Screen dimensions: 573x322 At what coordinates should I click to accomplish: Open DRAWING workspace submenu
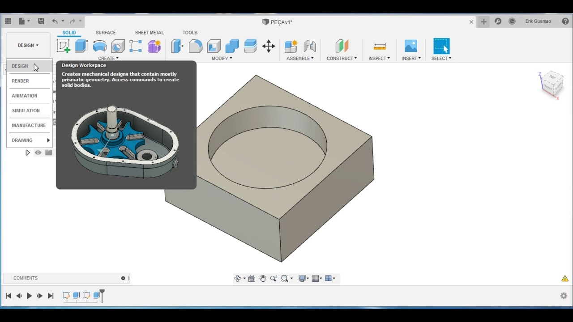30,140
